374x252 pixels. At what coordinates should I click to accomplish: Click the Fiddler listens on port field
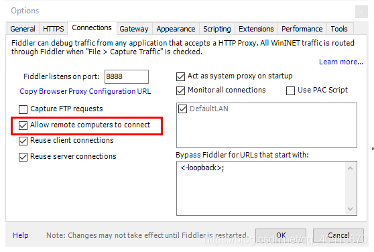coord(127,77)
